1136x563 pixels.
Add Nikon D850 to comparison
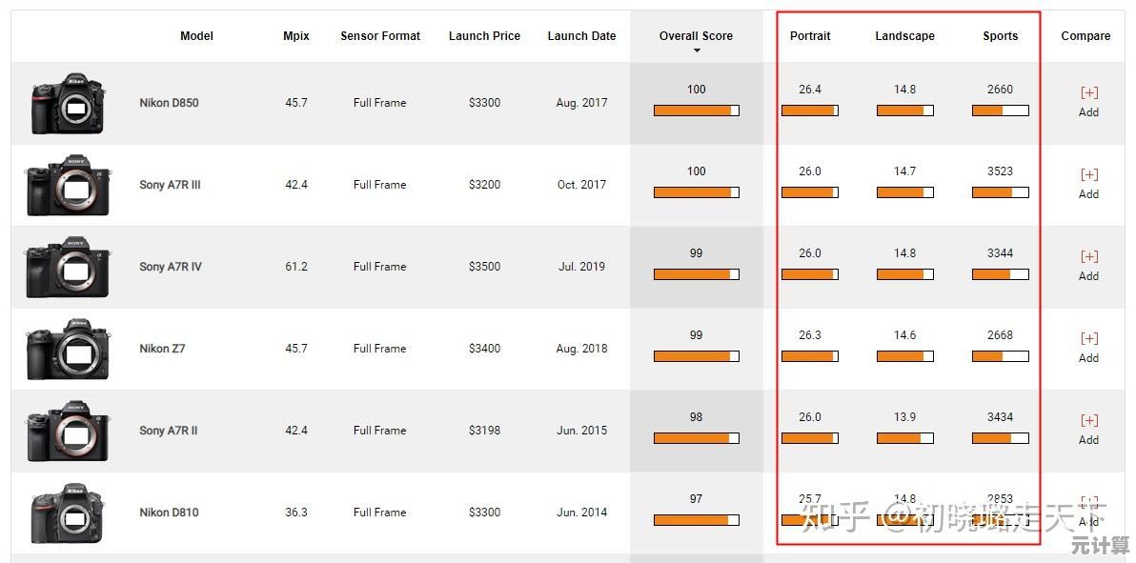click(1088, 102)
